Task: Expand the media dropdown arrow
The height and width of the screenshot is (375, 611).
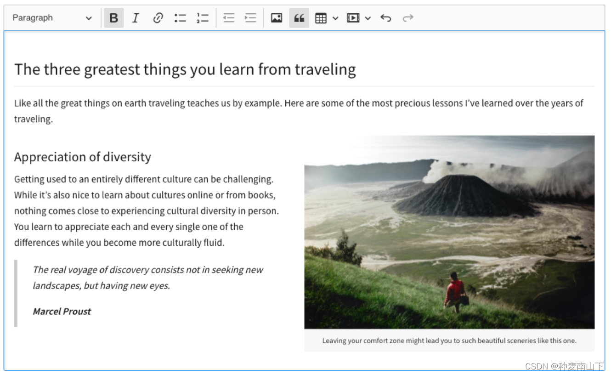Action: (368, 18)
